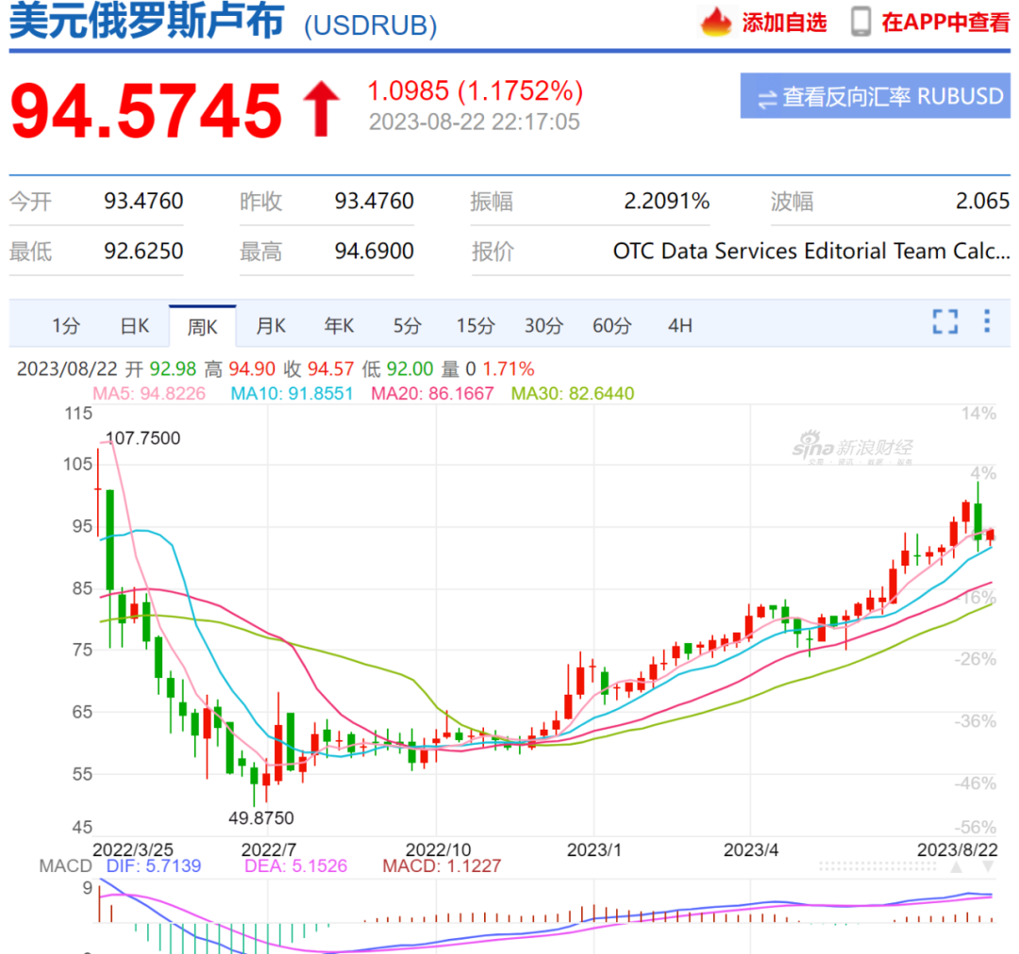Click the latest candlestick at 2023/8/22
The image size is (1019, 954).
(x=991, y=535)
